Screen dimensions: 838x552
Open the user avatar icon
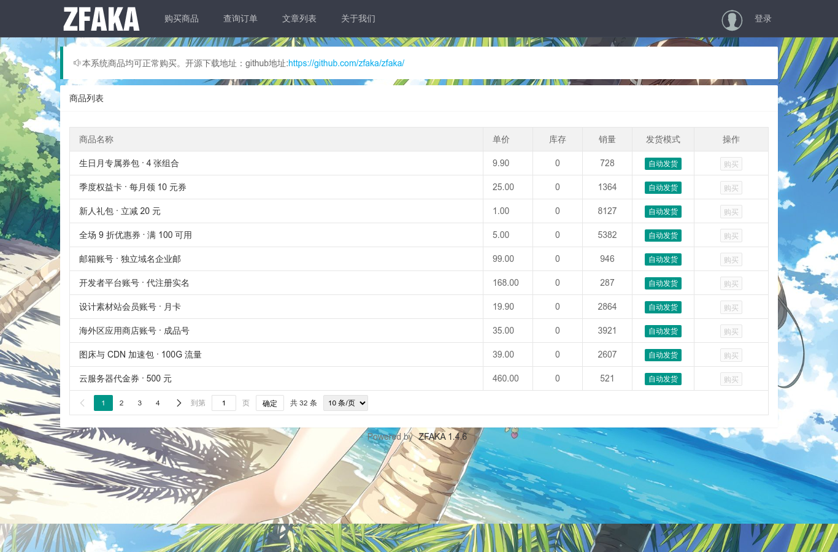pos(732,20)
